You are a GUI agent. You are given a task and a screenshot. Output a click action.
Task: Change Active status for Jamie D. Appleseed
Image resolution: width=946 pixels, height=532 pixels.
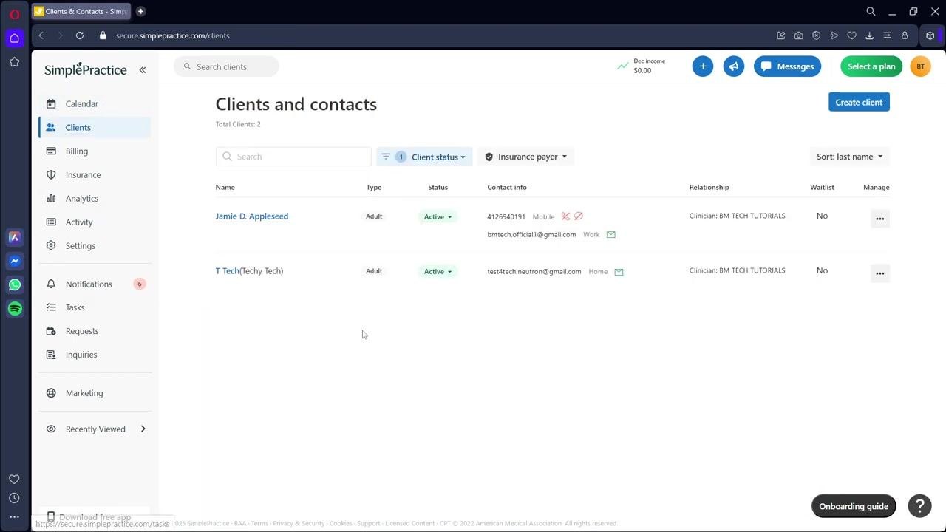coord(438,217)
